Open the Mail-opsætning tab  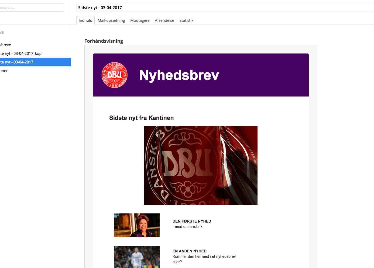point(111,20)
